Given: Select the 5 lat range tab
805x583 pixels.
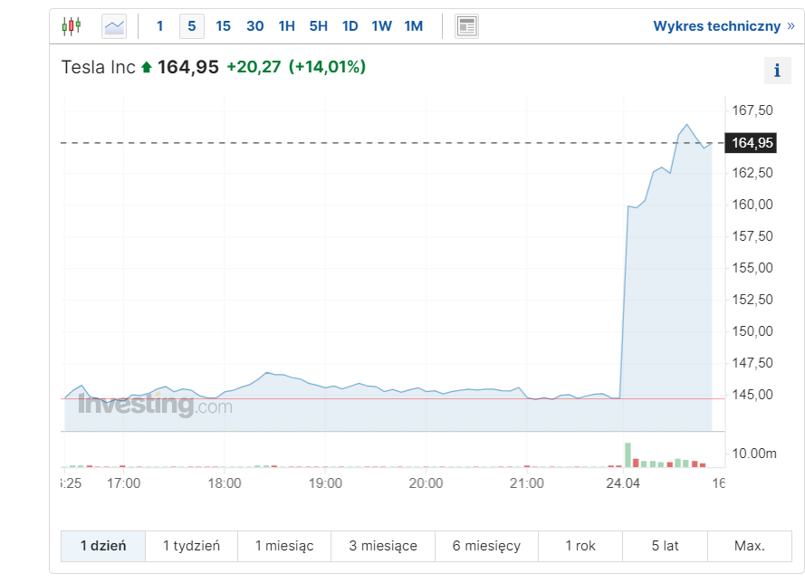Looking at the screenshot, I should [x=666, y=546].
